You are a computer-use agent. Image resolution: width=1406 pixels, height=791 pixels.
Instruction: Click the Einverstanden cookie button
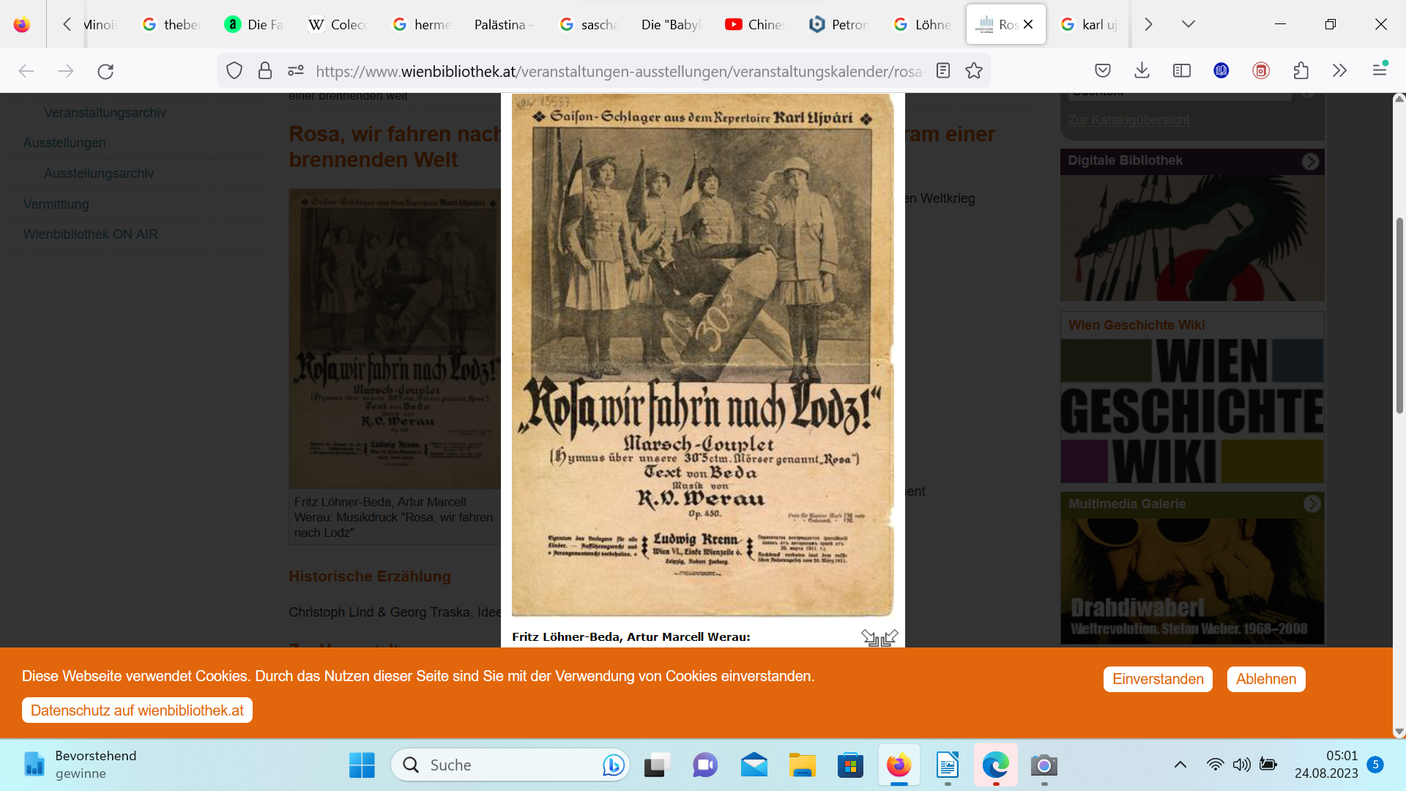pyautogui.click(x=1157, y=679)
